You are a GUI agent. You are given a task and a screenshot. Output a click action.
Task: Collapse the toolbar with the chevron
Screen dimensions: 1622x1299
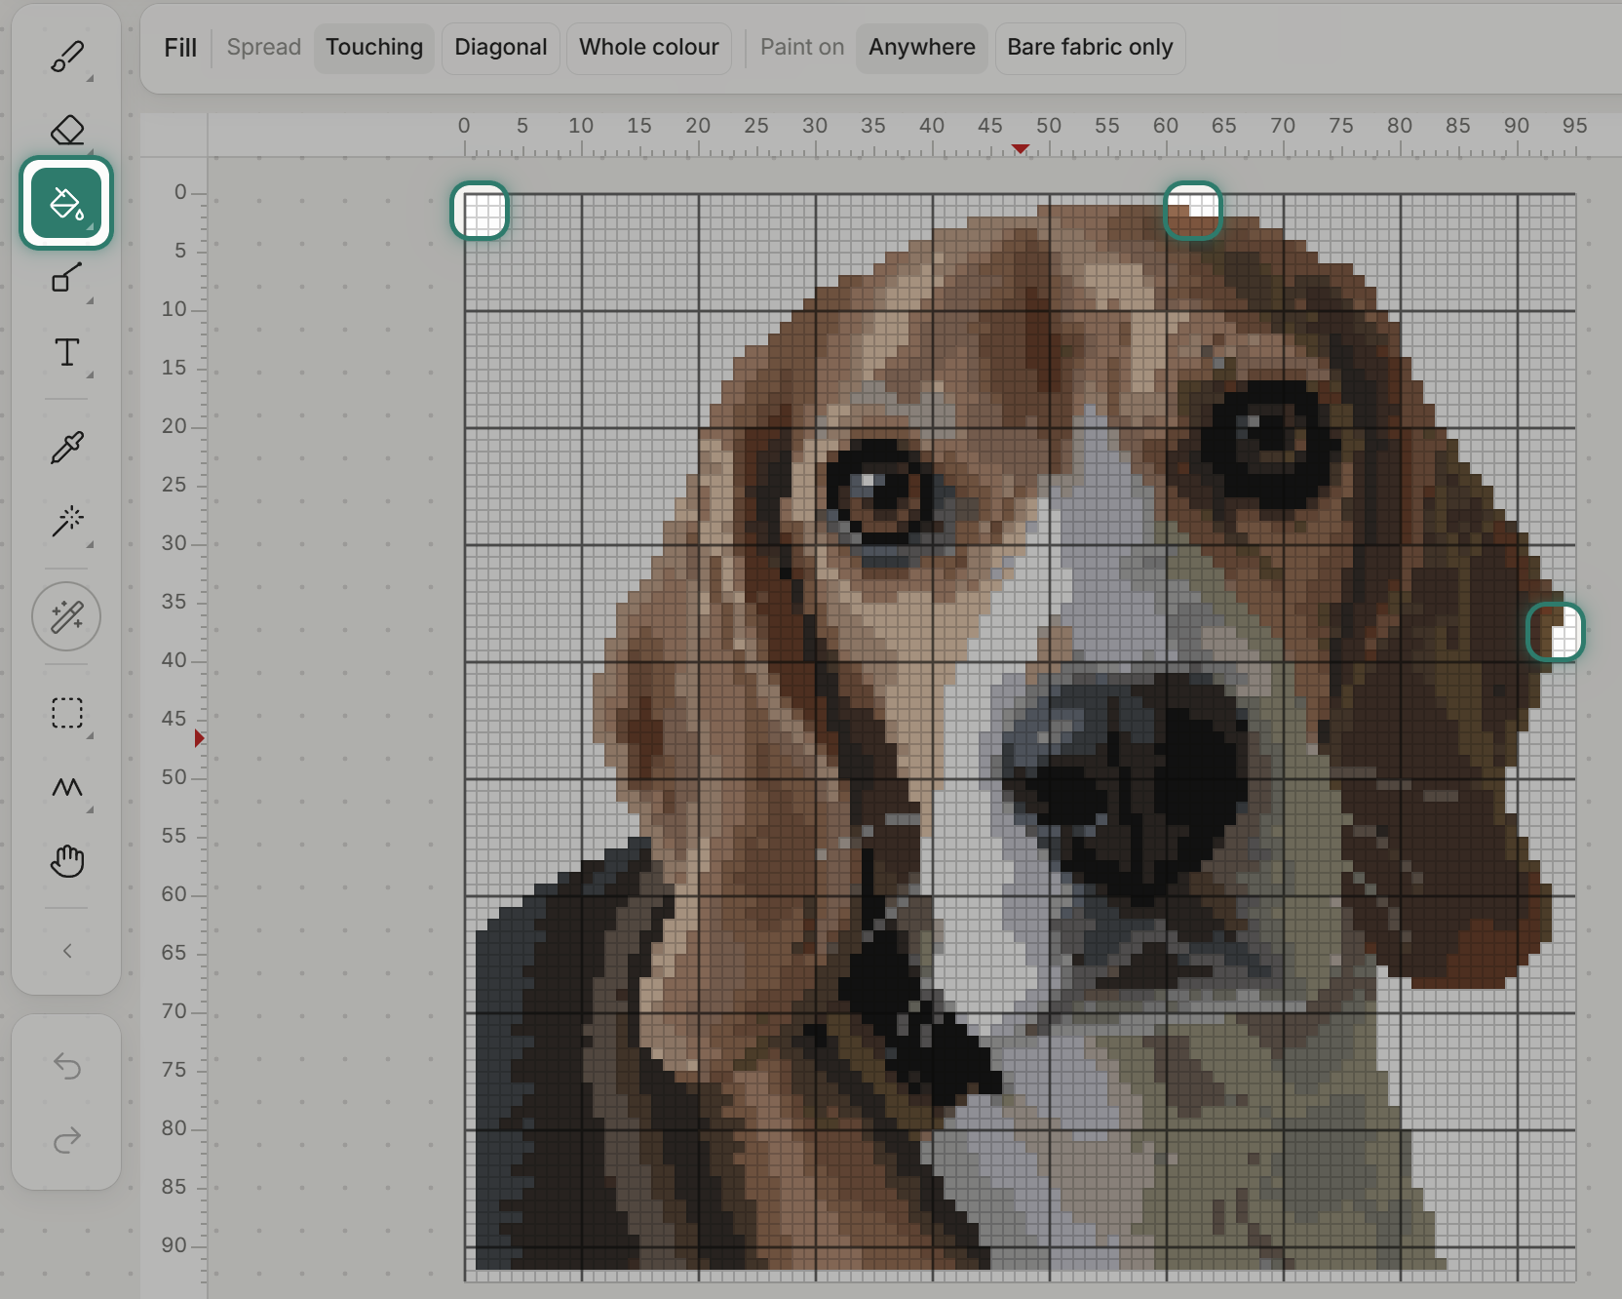coord(66,951)
